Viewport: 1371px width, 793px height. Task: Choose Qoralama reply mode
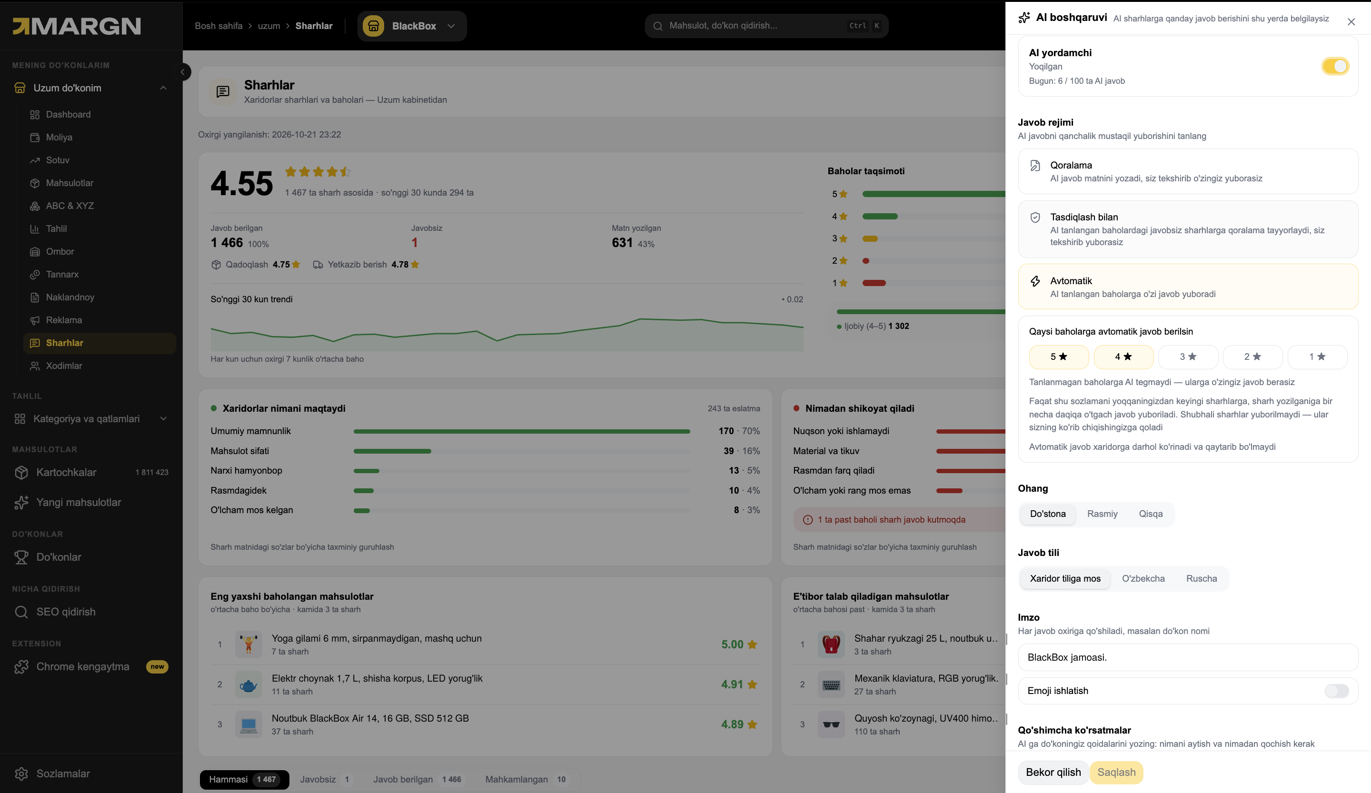(1188, 172)
